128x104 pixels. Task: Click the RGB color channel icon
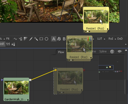pos(90,39)
